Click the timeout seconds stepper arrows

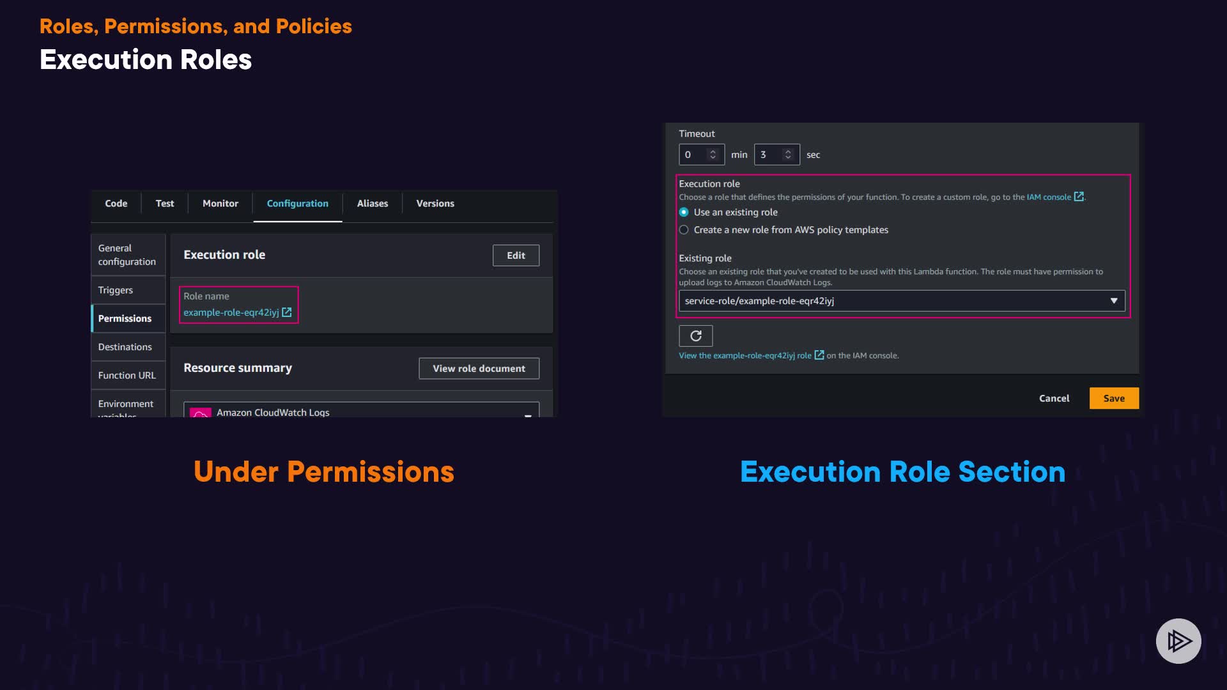pos(788,155)
